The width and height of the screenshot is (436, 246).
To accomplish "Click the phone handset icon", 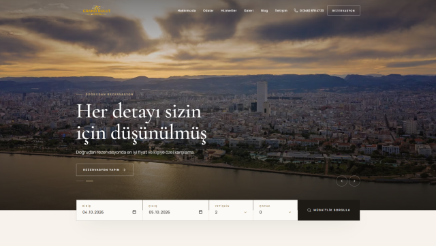I will (x=296, y=11).
